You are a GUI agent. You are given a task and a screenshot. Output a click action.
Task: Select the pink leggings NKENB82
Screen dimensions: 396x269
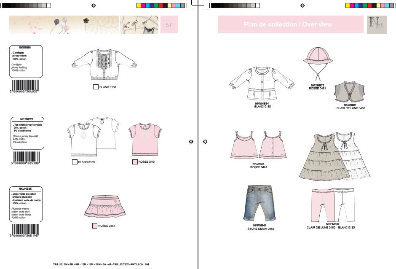pos(321,204)
